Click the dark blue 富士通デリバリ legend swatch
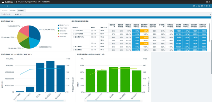The width and height of the screenshot is (212, 104). 58,25
